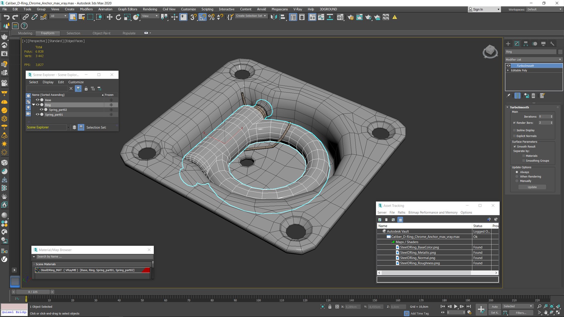Click the Remove modifier trash icon

533,96
